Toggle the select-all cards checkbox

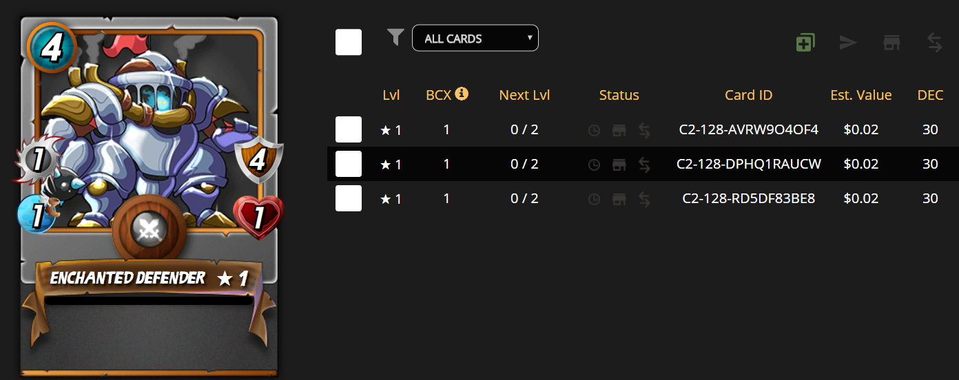(349, 42)
